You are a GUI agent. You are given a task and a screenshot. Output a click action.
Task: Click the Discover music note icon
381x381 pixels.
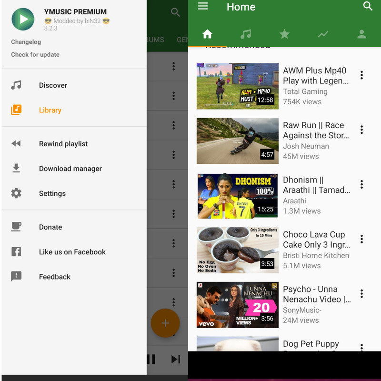[x=16, y=85]
